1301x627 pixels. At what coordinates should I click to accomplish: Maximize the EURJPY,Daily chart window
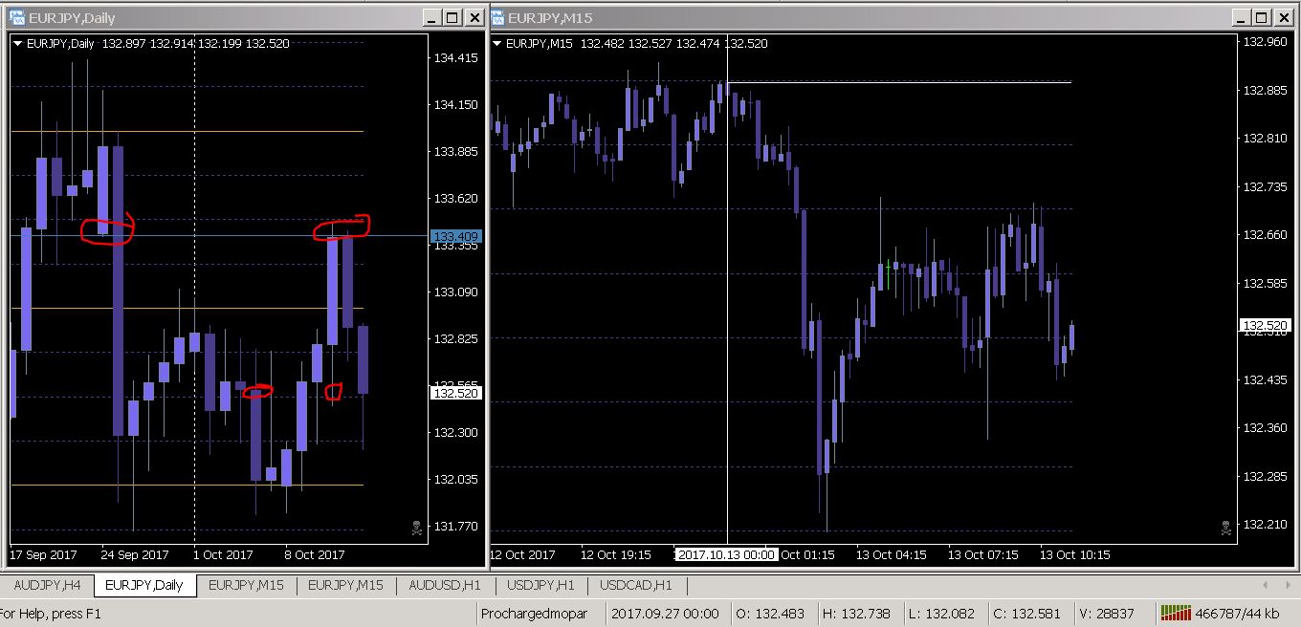click(x=452, y=17)
